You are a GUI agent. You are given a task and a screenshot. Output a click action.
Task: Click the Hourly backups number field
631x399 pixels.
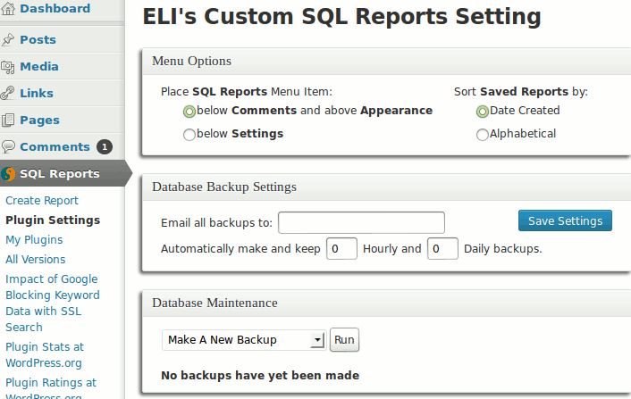[341, 249]
